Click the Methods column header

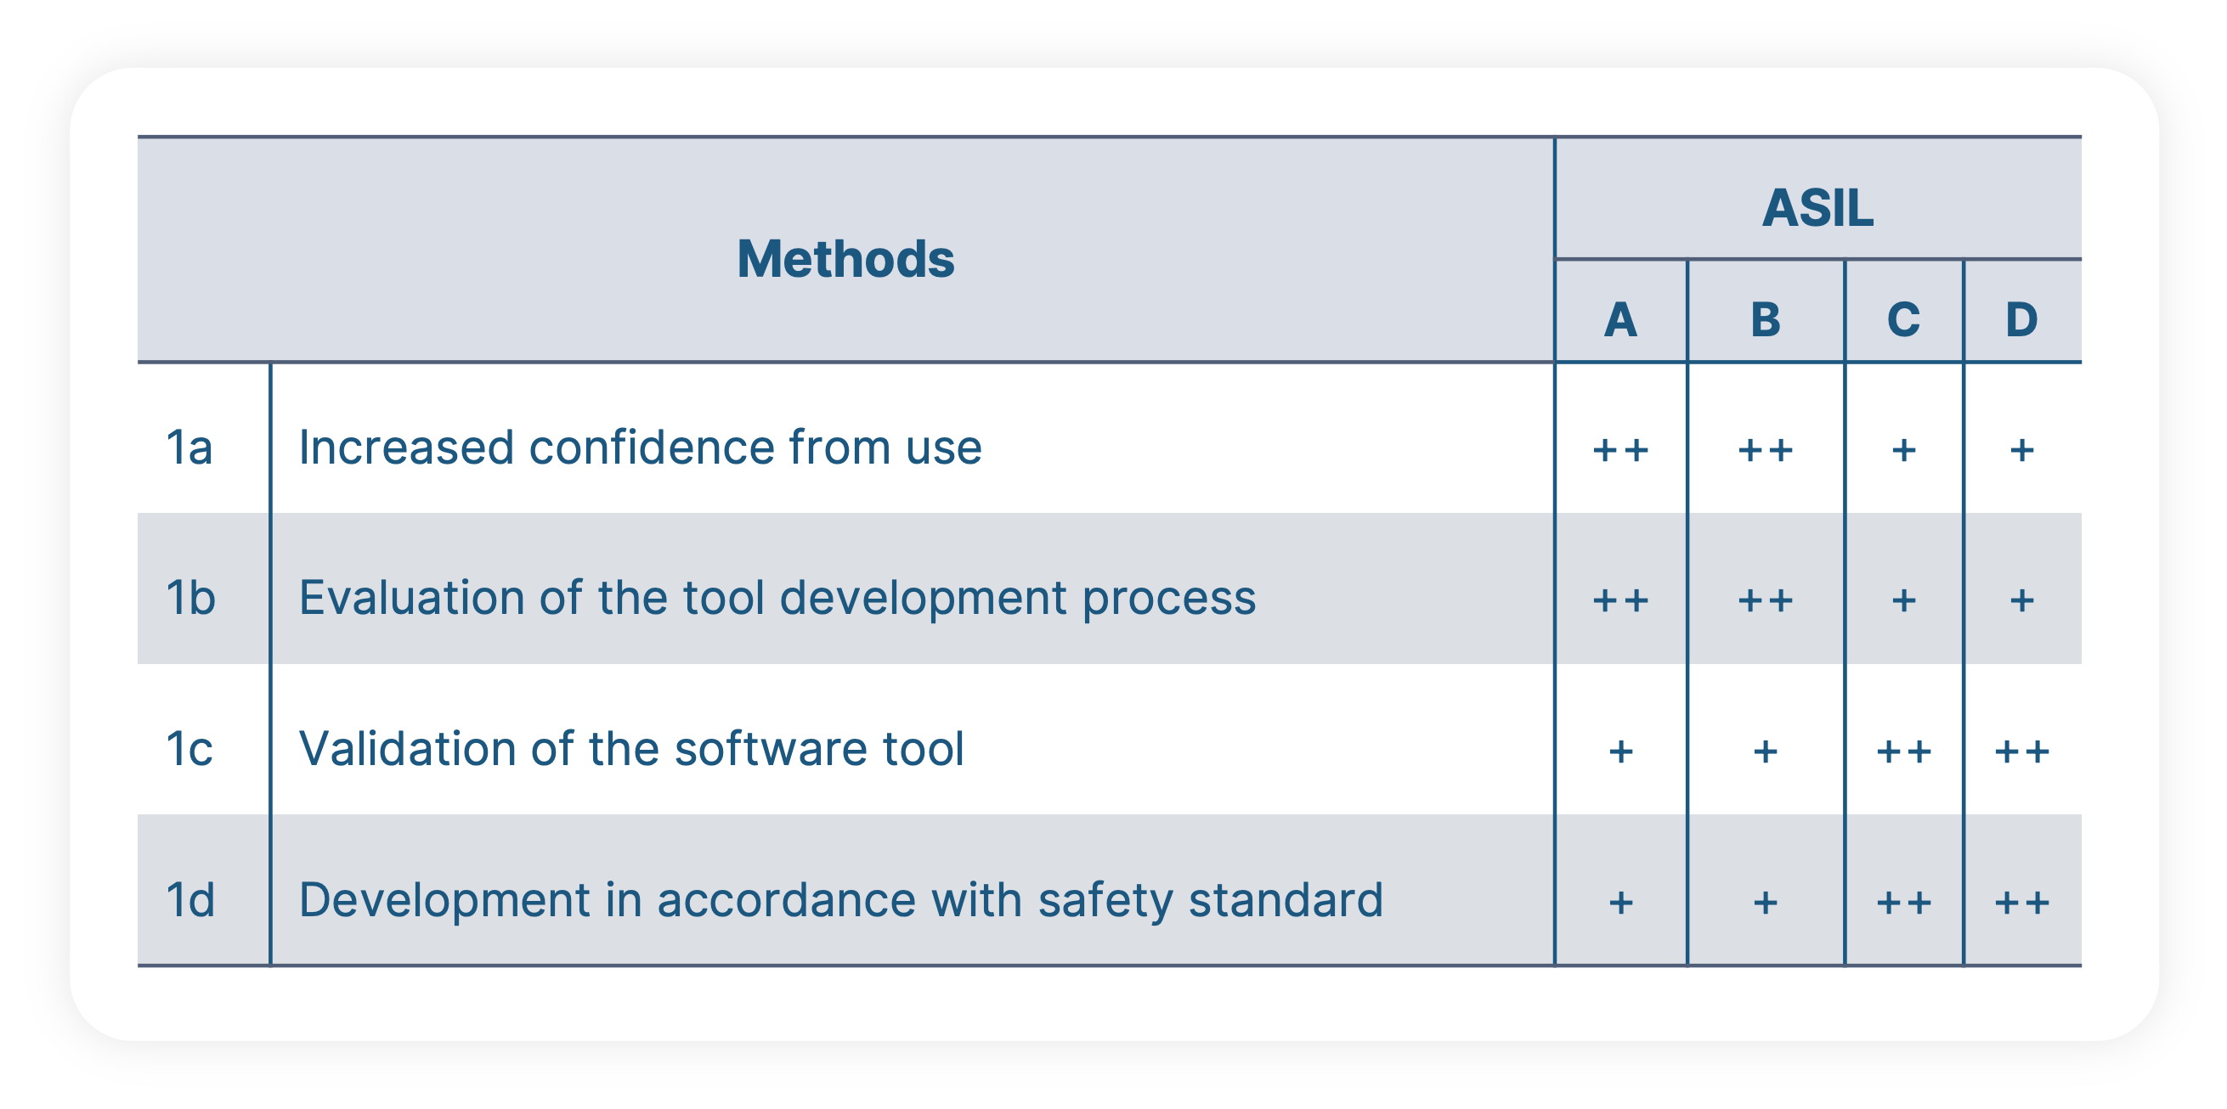[838, 228]
